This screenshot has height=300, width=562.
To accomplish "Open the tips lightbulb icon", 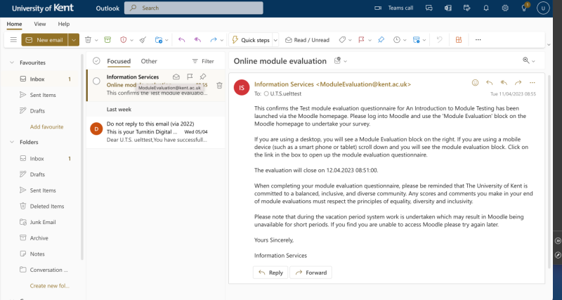I will coord(524,8).
